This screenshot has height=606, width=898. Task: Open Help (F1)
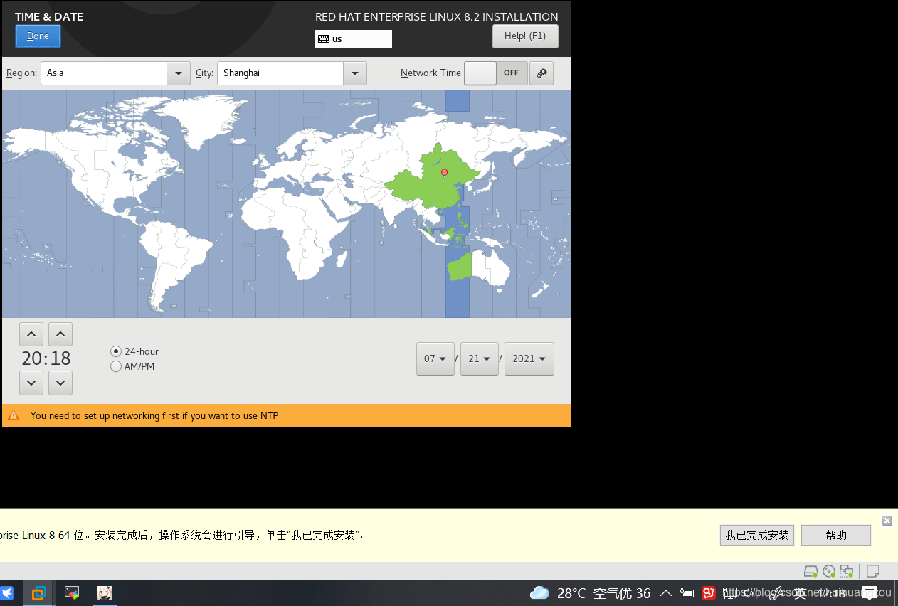[x=525, y=36]
